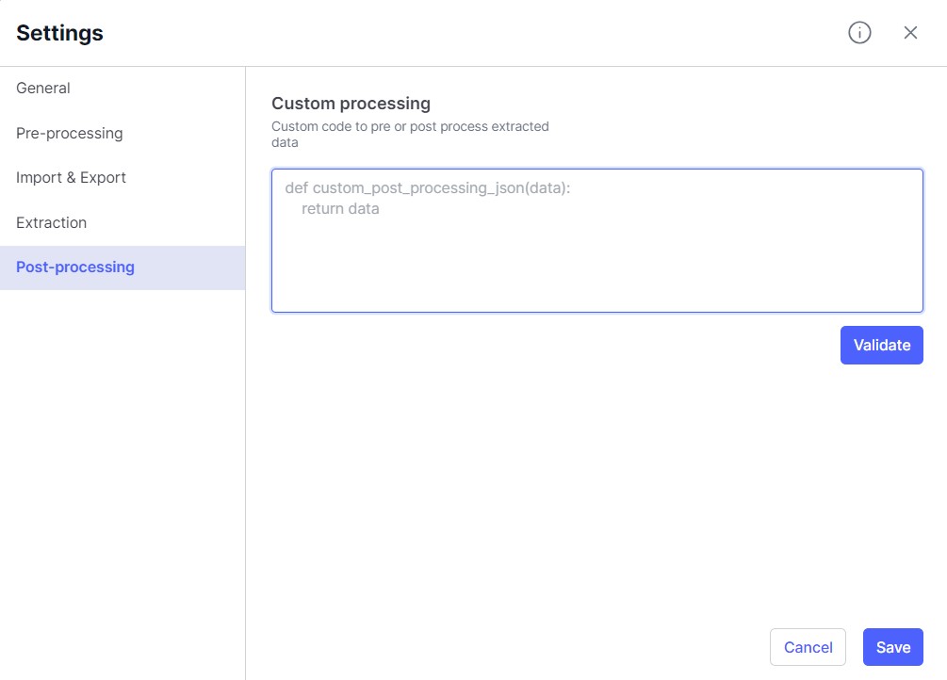The width and height of the screenshot is (947, 680).
Task: Click the info icon in the header
Action: [859, 33]
